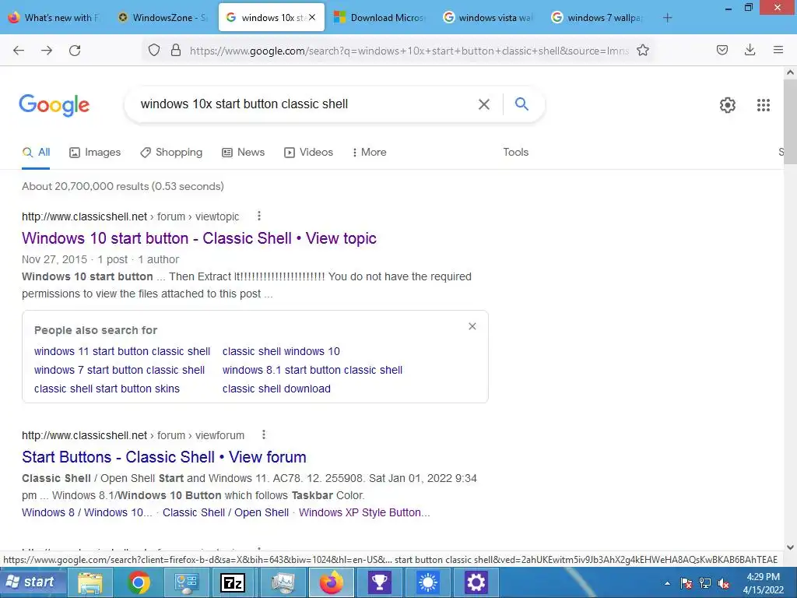Reload the current page
The height and width of the screenshot is (598, 797).
tap(75, 51)
